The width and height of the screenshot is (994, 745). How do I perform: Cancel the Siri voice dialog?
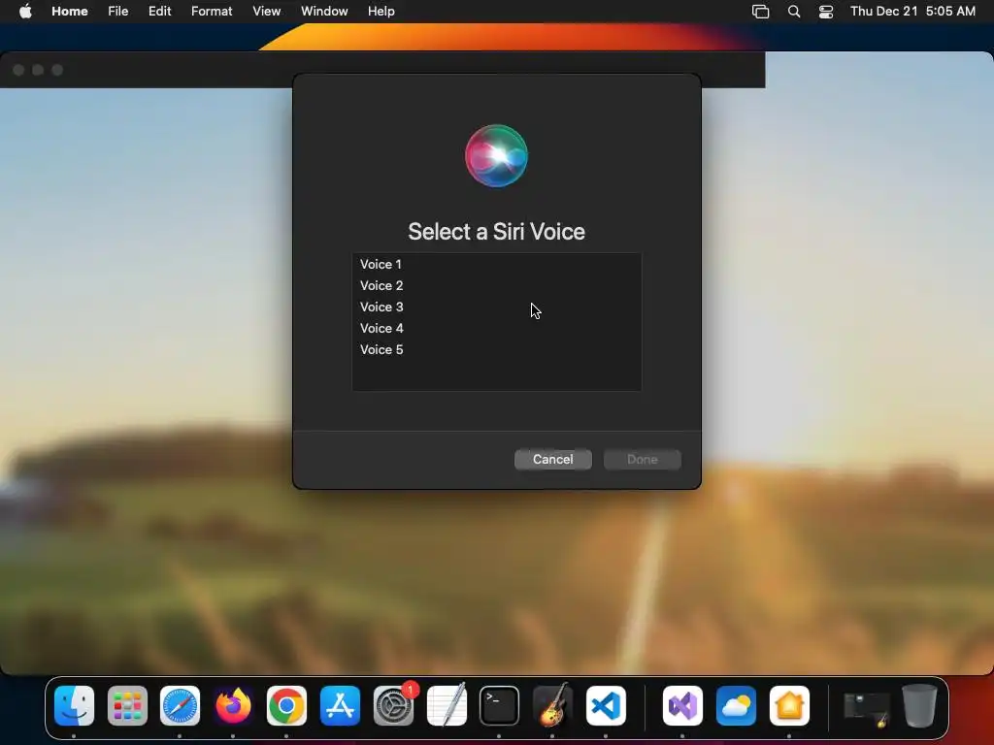click(x=552, y=459)
